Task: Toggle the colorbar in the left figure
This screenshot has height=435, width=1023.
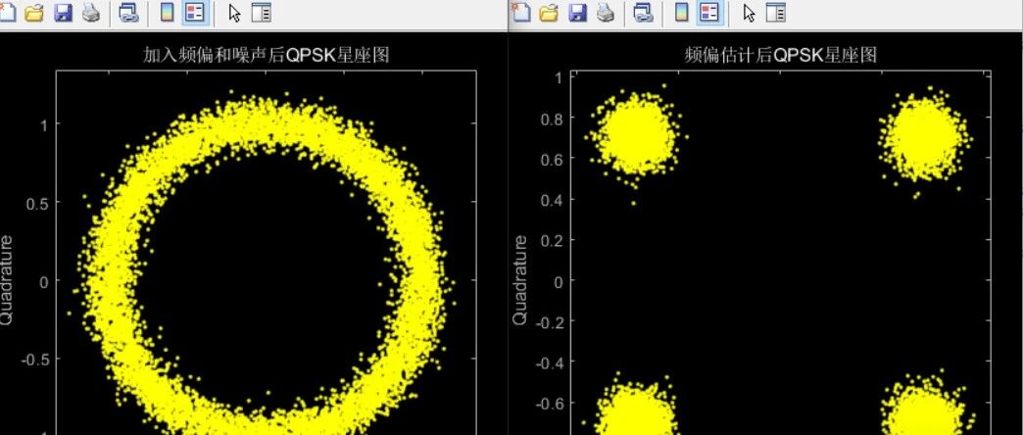Action: click(x=167, y=13)
